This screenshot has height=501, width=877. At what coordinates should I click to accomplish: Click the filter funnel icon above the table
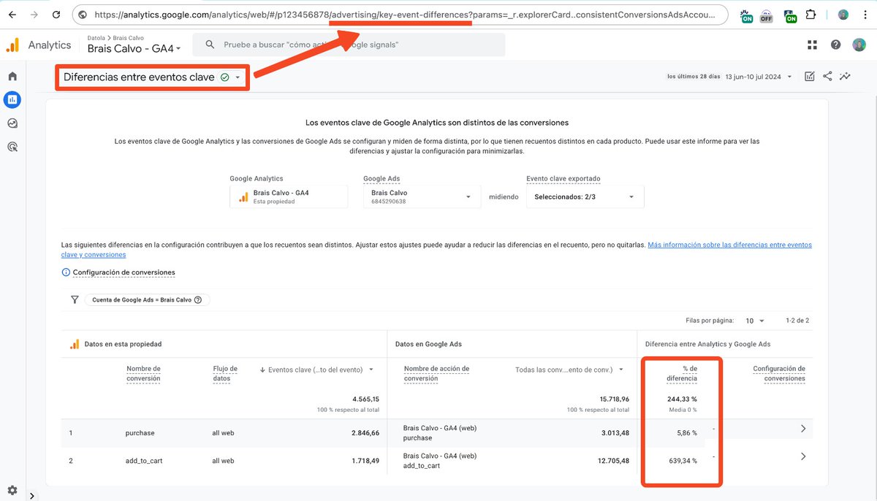coord(75,299)
